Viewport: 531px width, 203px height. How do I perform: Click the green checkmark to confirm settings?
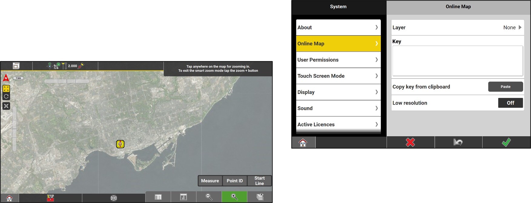[x=506, y=142]
